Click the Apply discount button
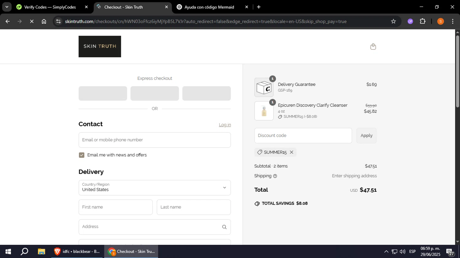This screenshot has width=460, height=258. [x=366, y=136]
